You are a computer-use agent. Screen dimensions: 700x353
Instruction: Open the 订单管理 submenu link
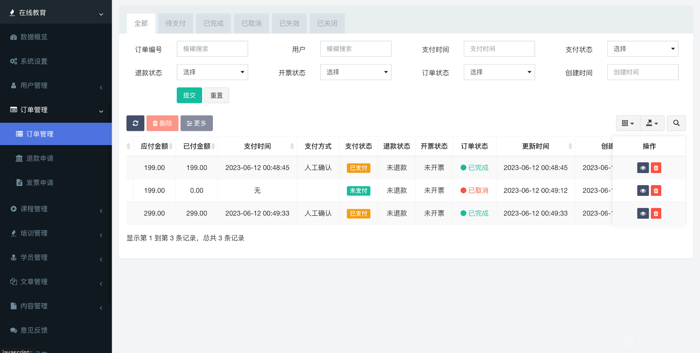pos(56,134)
